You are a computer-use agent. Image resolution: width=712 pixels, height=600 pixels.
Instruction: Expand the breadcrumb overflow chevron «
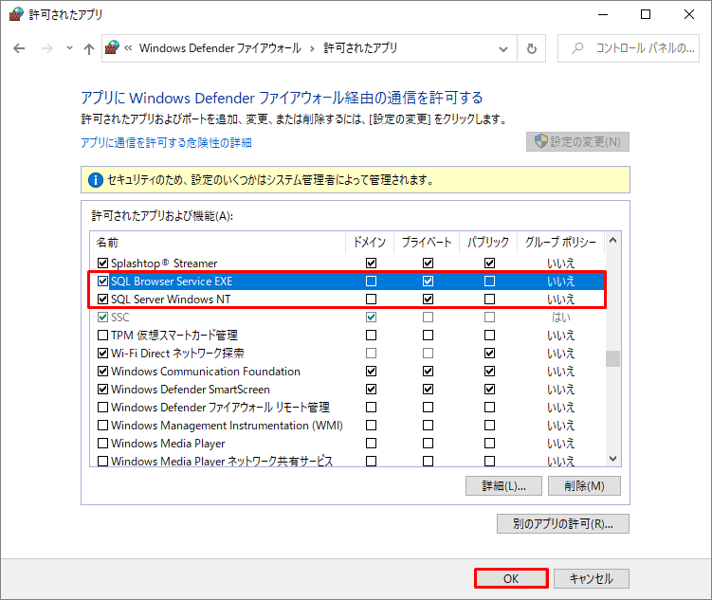pyautogui.click(x=128, y=47)
